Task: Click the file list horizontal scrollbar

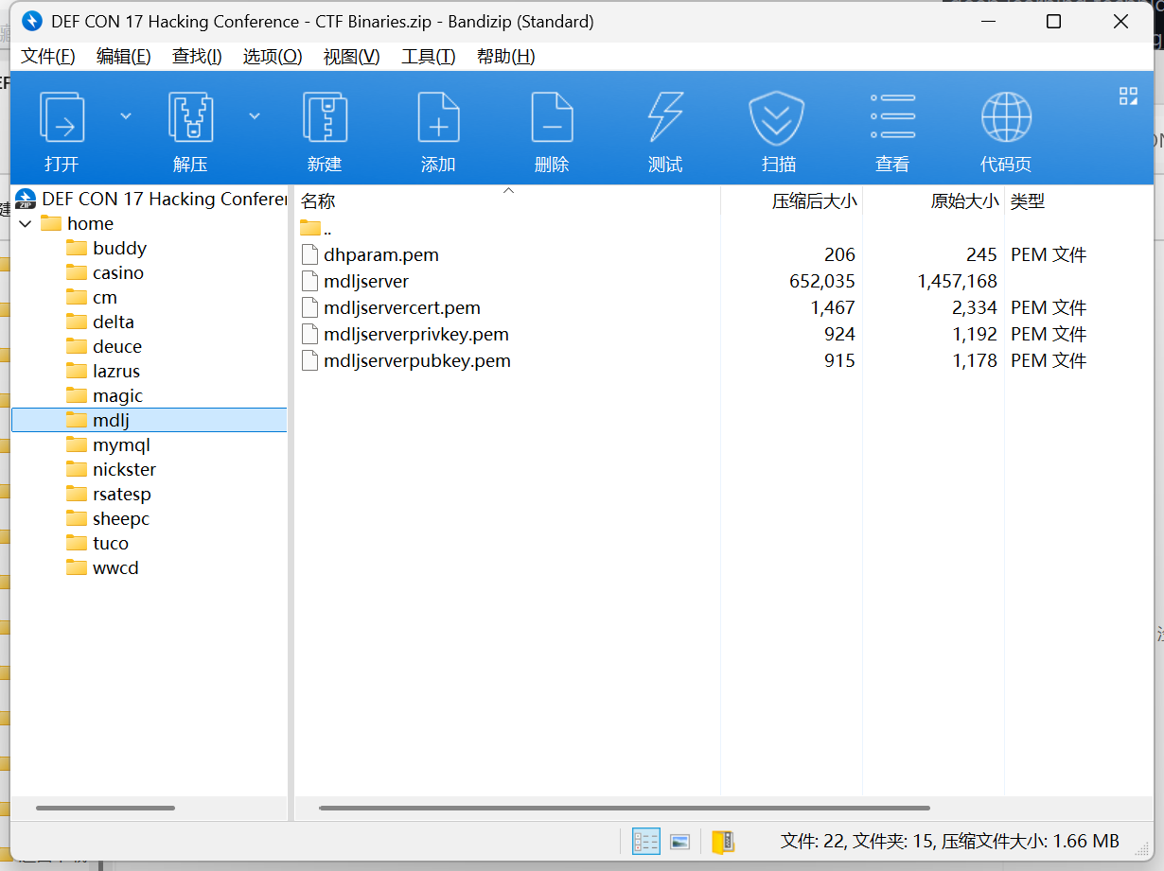Action: 625,808
